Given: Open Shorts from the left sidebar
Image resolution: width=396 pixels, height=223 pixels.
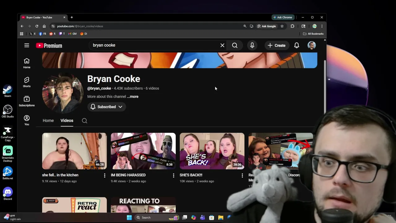Looking at the screenshot, I should [27, 82].
